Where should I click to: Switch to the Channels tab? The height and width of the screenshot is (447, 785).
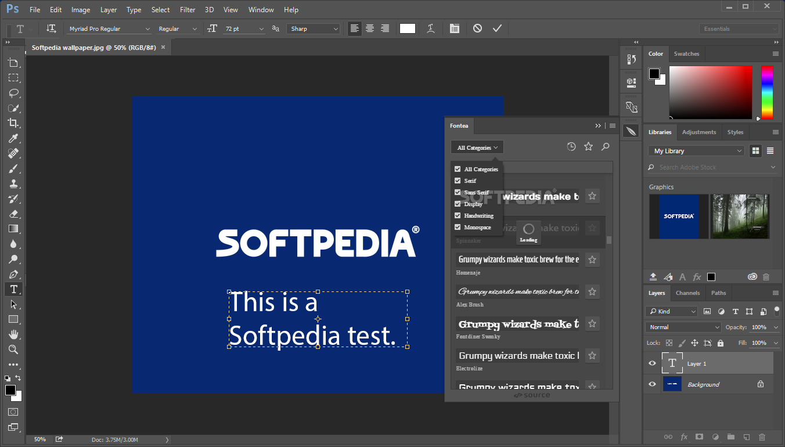[x=687, y=293]
